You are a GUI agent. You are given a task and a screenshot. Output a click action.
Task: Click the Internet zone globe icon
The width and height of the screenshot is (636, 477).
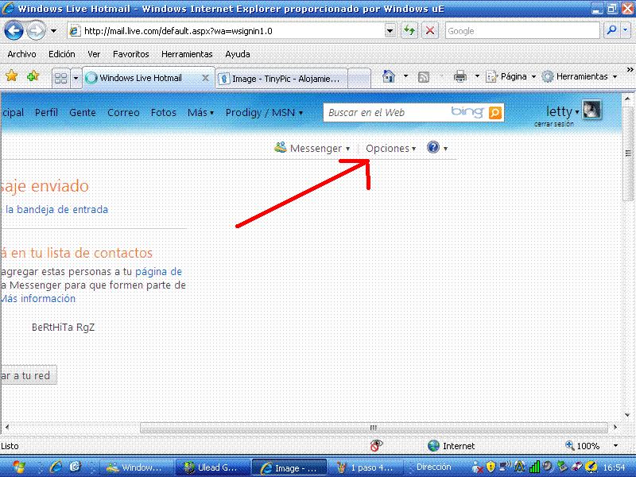tap(433, 446)
